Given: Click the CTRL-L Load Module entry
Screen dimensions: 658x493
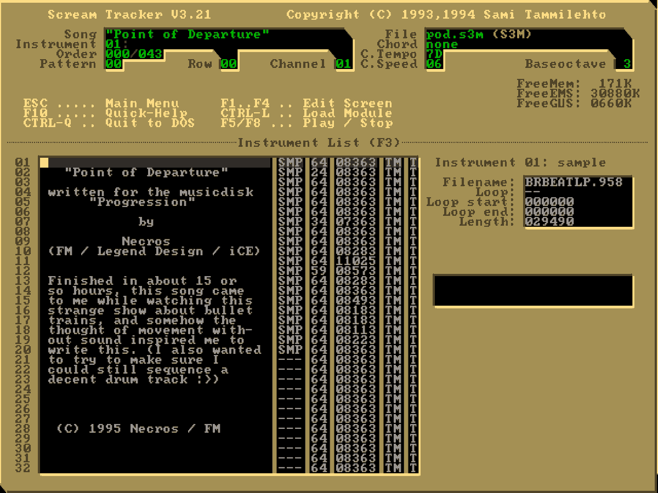Looking at the screenshot, I should tap(307, 113).
